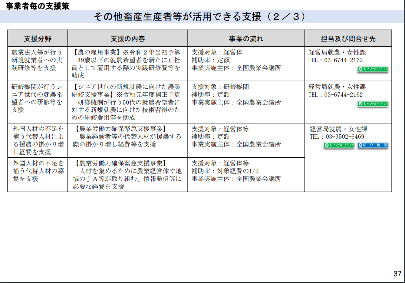Click 【農の雇用事業】 description cell
The height and width of the screenshot is (283, 405).
pos(128,64)
